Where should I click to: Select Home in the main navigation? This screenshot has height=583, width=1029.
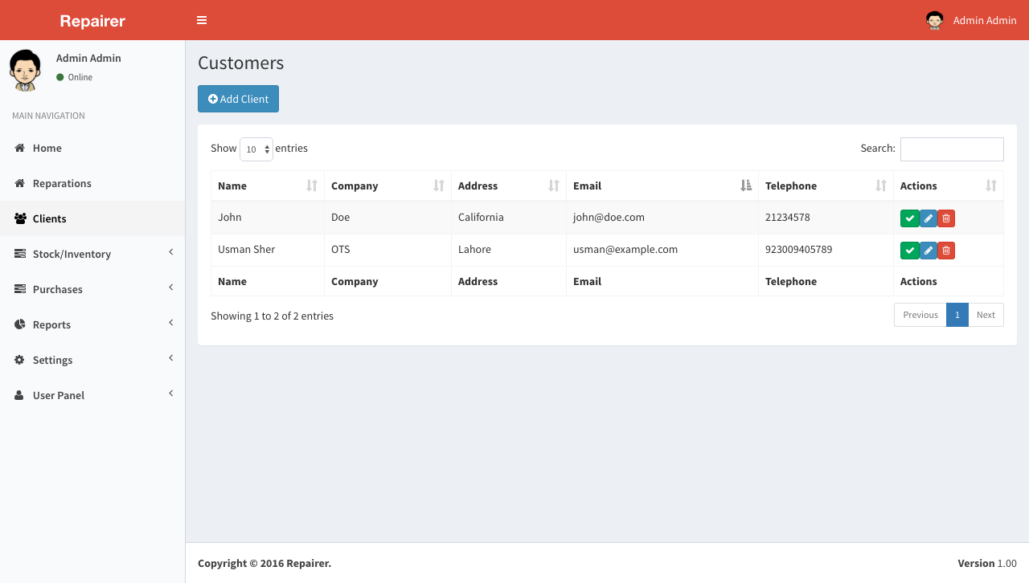coord(48,148)
